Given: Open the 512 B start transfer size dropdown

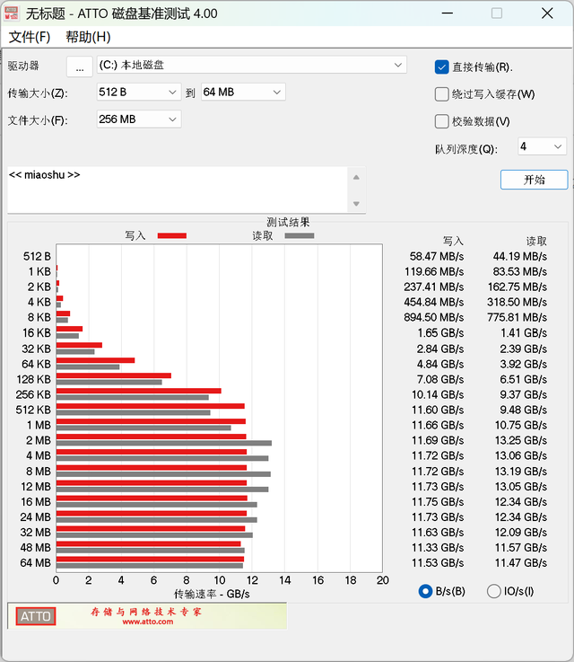Looking at the screenshot, I should point(139,92).
